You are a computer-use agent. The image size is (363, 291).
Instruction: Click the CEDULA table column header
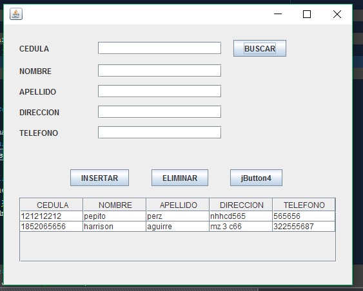tap(52, 205)
